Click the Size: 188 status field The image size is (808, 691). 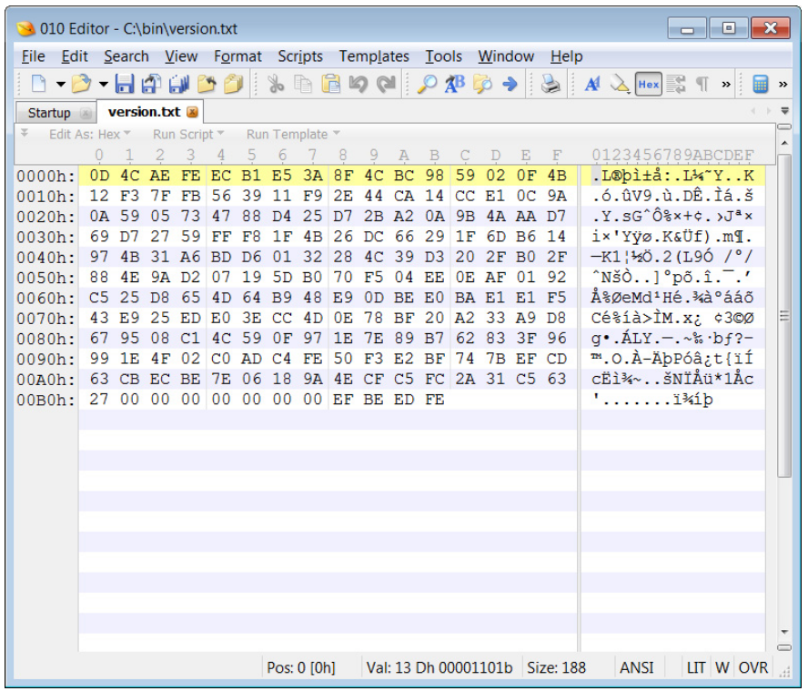coord(556,668)
